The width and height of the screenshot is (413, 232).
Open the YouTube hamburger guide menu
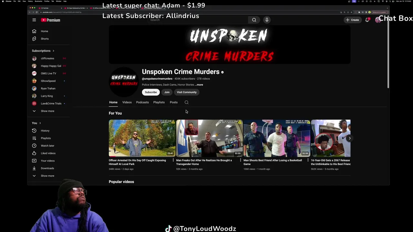coord(34,20)
